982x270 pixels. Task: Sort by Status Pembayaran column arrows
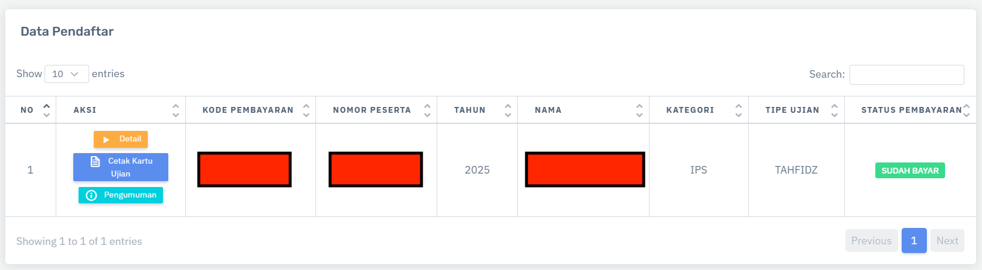coord(967,110)
